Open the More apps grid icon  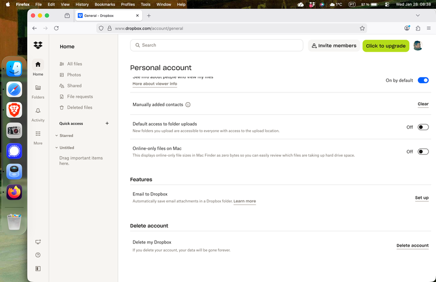tap(38, 134)
